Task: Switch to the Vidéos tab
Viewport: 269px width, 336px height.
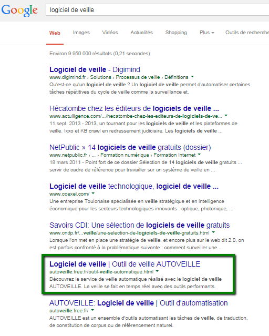Action: pos(110,33)
